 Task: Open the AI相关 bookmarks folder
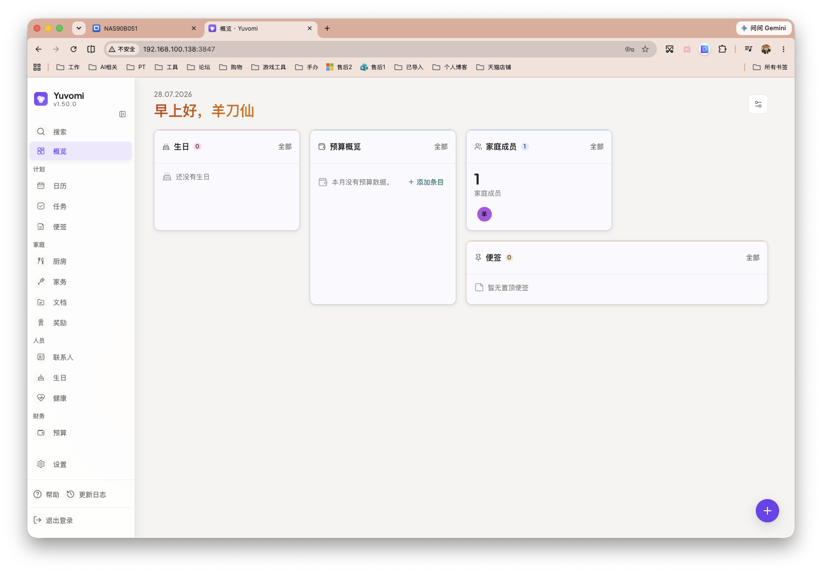click(103, 67)
